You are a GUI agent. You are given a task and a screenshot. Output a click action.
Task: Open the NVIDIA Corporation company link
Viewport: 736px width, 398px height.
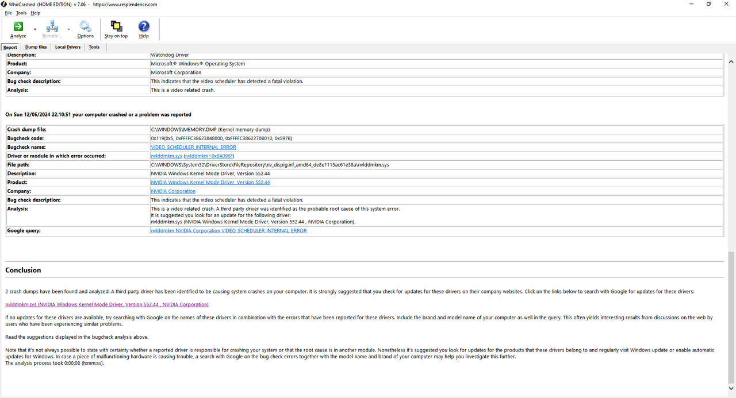(x=173, y=191)
